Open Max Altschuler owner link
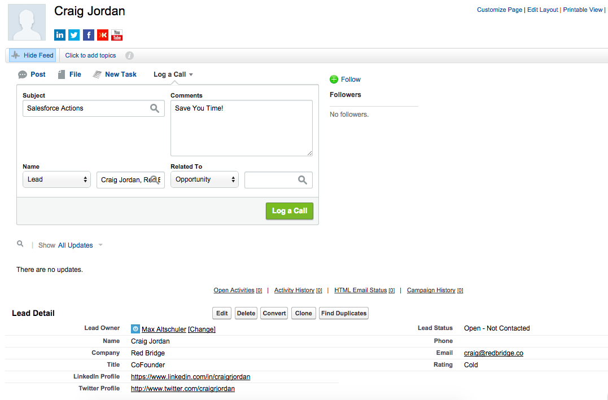Image resolution: width=608 pixels, height=400 pixels. point(164,329)
